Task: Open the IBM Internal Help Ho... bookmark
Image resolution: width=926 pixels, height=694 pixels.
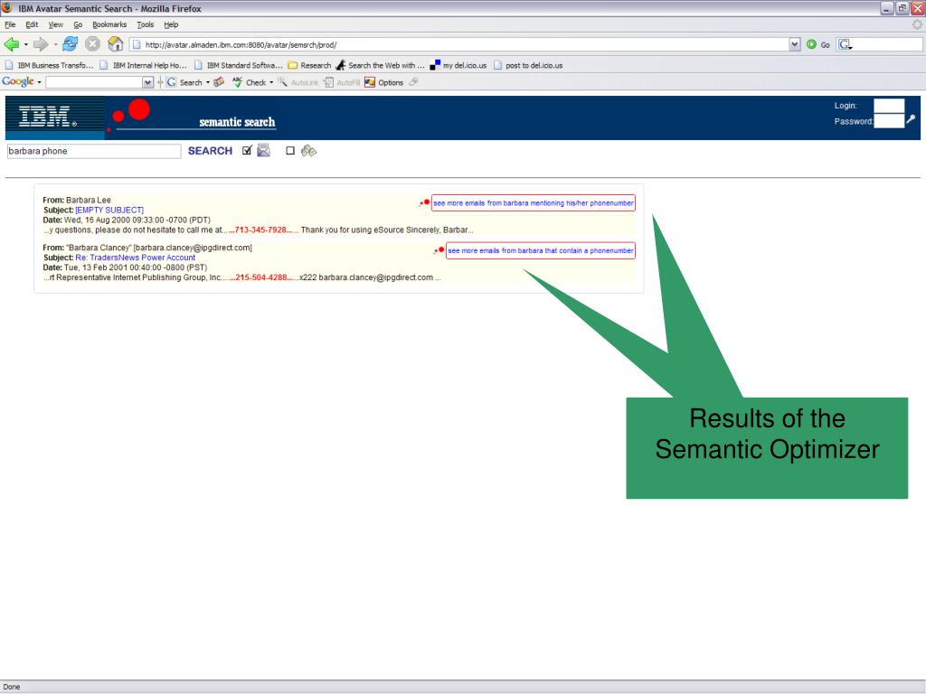Action: pyautogui.click(x=144, y=65)
